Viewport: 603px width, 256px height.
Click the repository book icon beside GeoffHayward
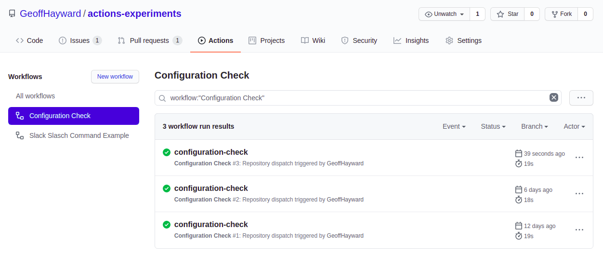12,14
